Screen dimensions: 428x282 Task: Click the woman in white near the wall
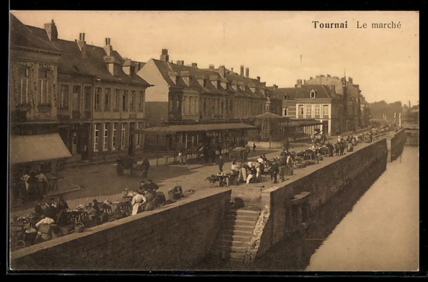(x=137, y=203)
